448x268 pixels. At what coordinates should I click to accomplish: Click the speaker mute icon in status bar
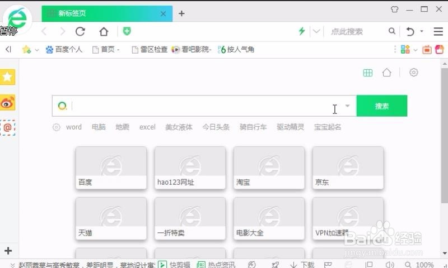[x=389, y=265]
